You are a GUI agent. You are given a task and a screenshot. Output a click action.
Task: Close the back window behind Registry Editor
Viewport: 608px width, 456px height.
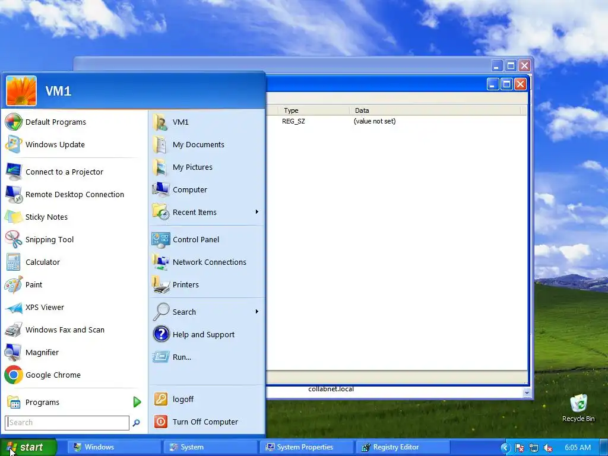pyautogui.click(x=525, y=65)
